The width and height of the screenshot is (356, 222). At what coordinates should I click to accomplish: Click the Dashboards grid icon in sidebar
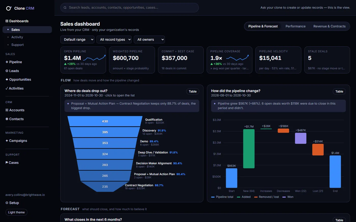(7, 21)
